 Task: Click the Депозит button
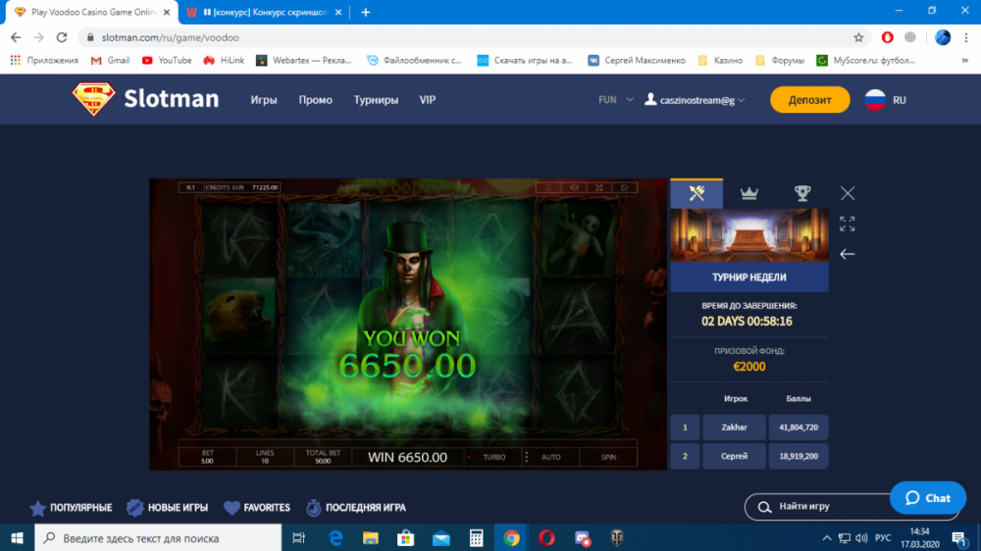pos(809,100)
